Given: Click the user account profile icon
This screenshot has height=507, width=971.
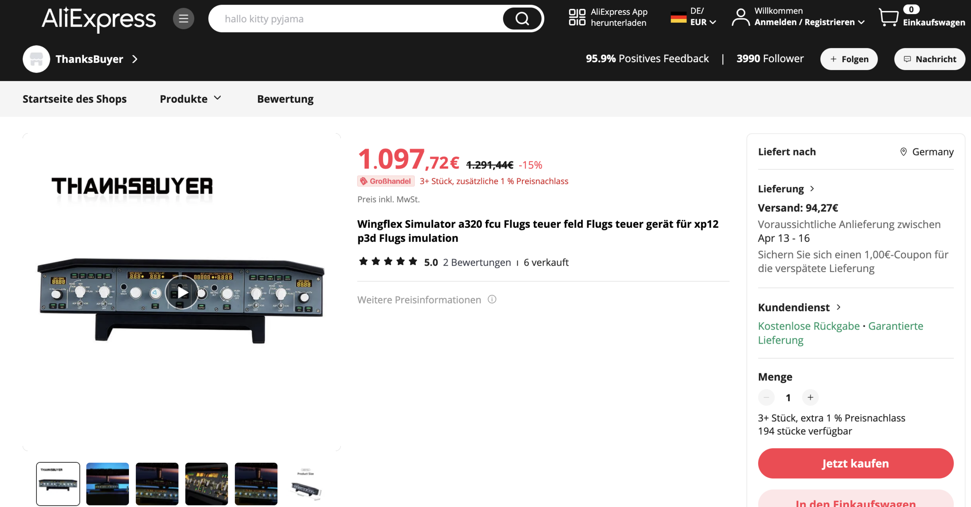Looking at the screenshot, I should (x=740, y=17).
